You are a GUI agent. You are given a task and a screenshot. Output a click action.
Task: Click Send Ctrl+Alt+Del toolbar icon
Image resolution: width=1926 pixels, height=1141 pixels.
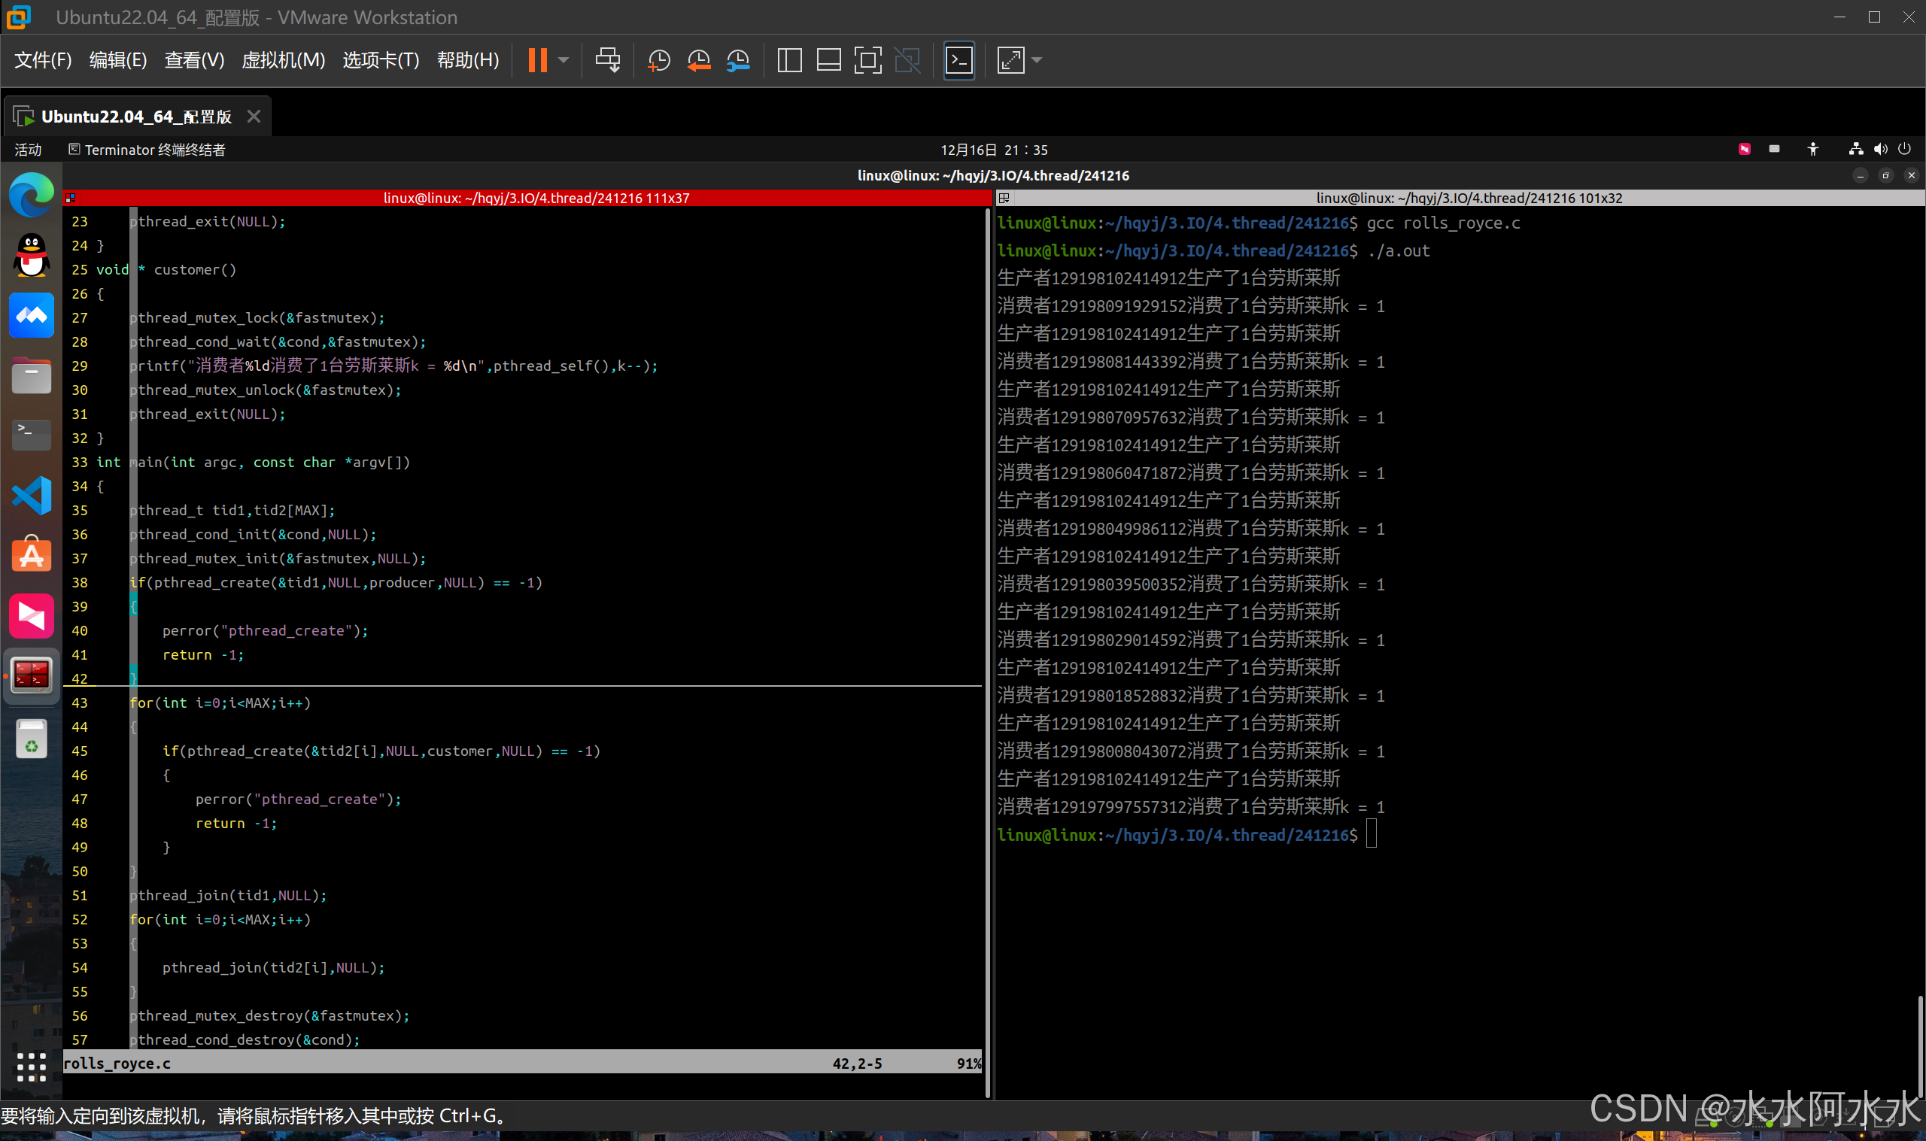[x=607, y=60]
